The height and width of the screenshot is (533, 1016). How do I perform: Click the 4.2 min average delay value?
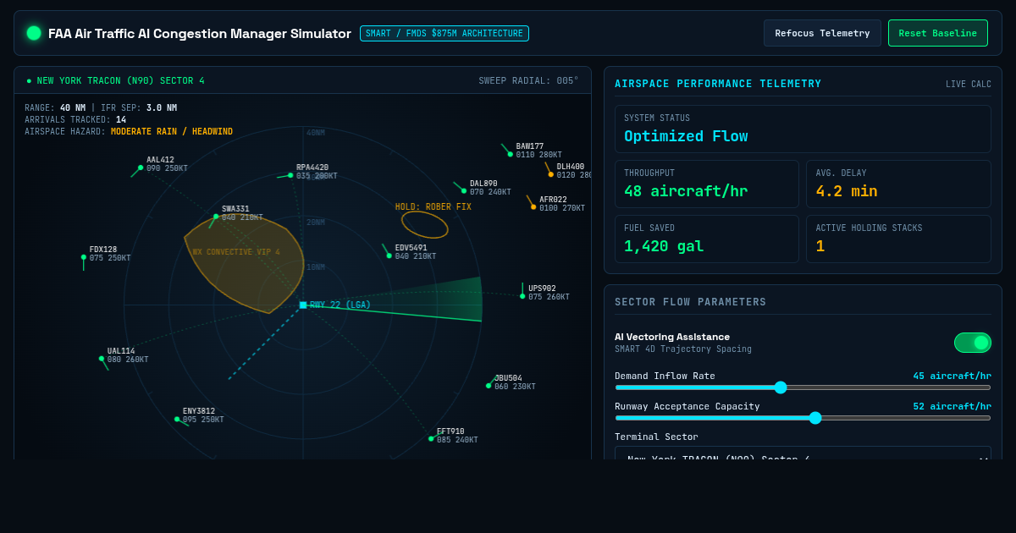(847, 191)
